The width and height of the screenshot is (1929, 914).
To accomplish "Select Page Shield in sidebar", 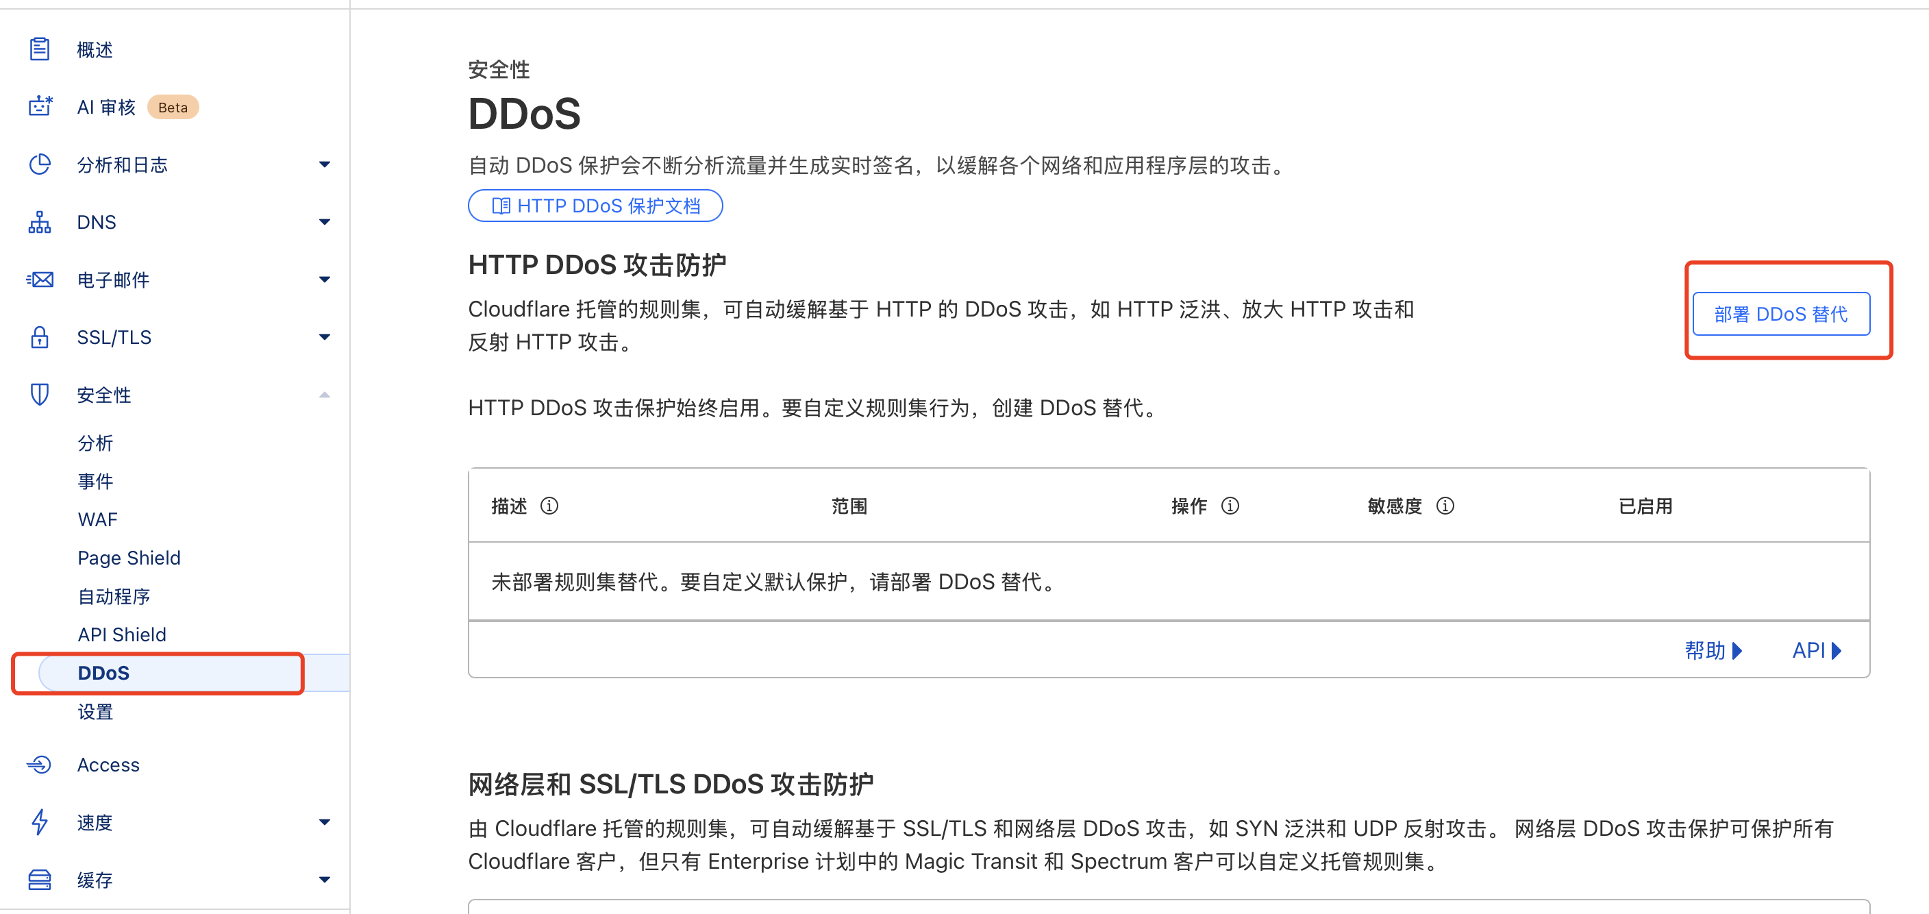I will pyautogui.click(x=129, y=558).
